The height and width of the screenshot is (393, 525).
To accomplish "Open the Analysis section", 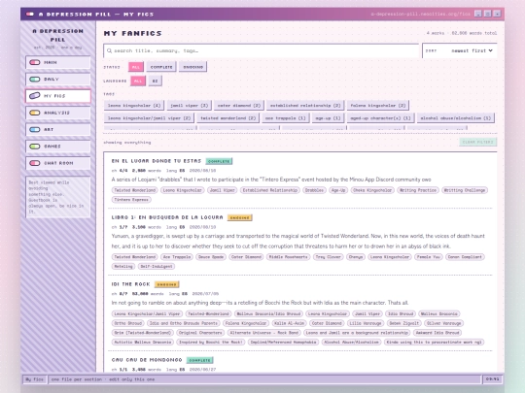I will (58, 113).
